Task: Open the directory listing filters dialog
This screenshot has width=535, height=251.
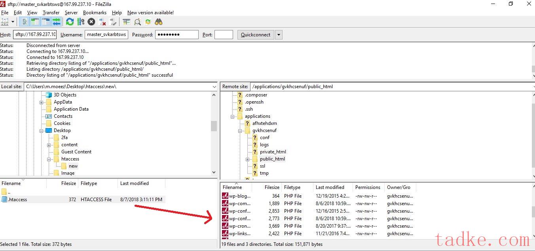Action: [127, 22]
